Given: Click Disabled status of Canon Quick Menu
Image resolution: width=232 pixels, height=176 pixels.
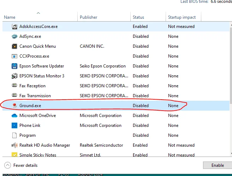Looking at the screenshot, I should click(x=141, y=46).
